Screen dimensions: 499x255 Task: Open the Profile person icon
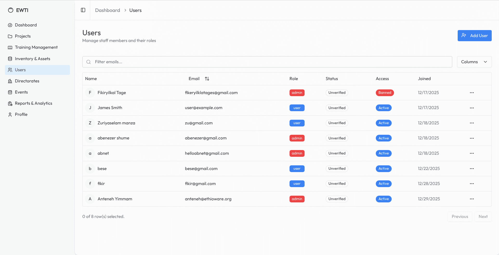(10, 114)
